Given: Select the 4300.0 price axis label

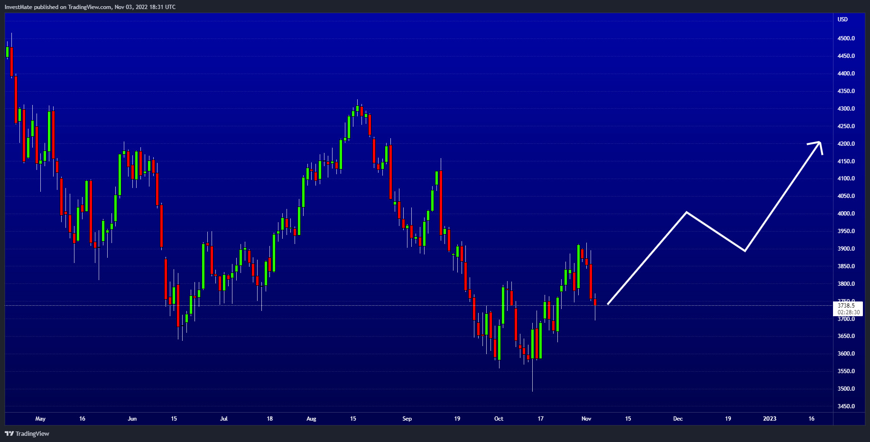Looking at the screenshot, I should tap(846, 109).
